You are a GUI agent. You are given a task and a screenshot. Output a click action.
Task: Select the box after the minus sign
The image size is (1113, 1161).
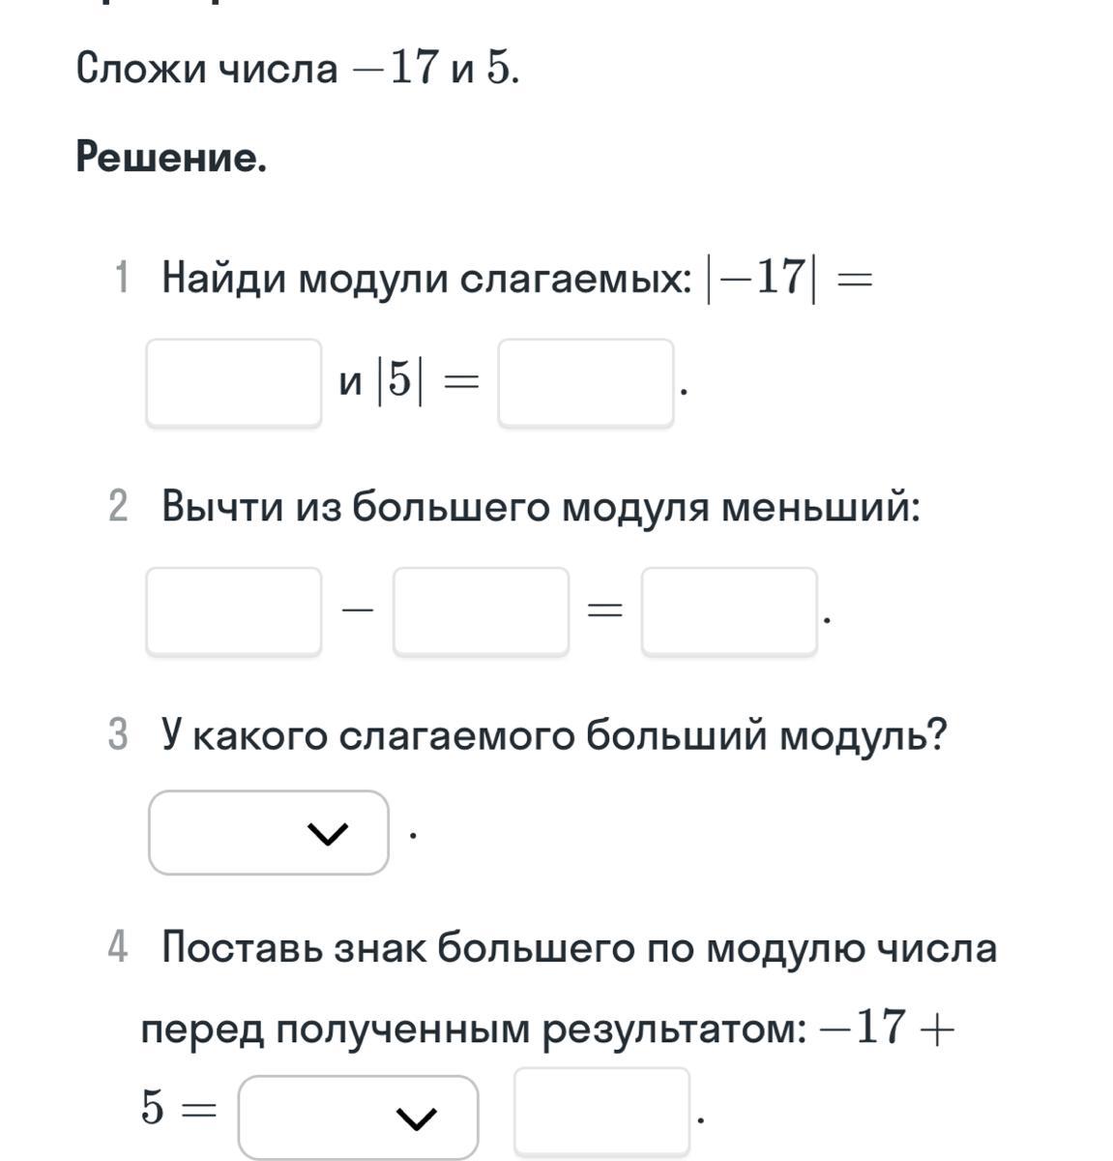[481, 610]
